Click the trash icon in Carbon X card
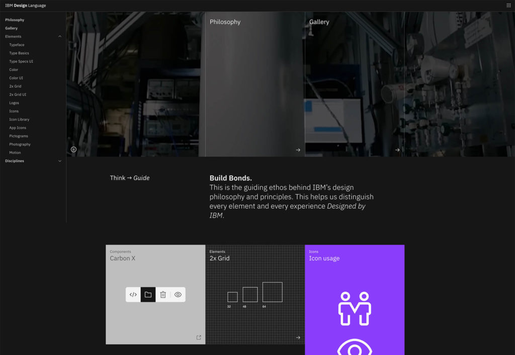The width and height of the screenshot is (515, 355). [163, 295]
